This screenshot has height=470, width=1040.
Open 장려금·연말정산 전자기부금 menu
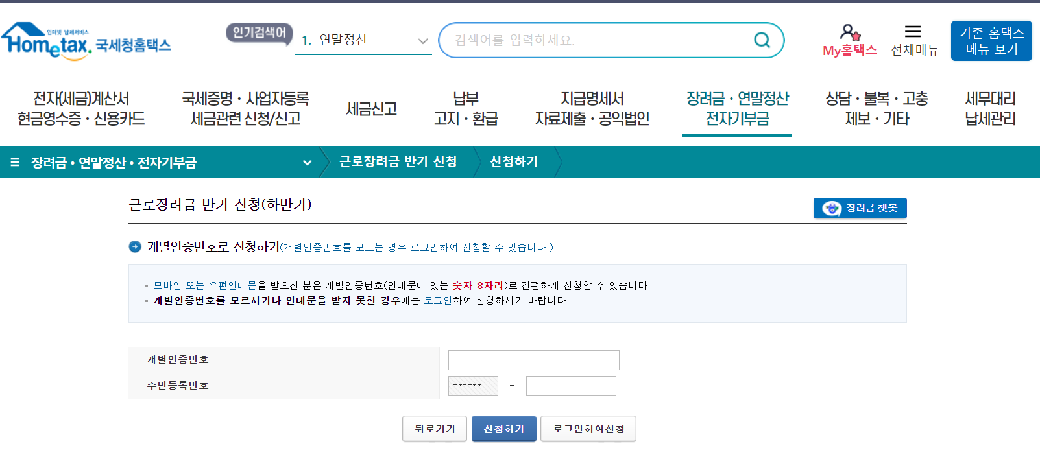[x=737, y=108]
